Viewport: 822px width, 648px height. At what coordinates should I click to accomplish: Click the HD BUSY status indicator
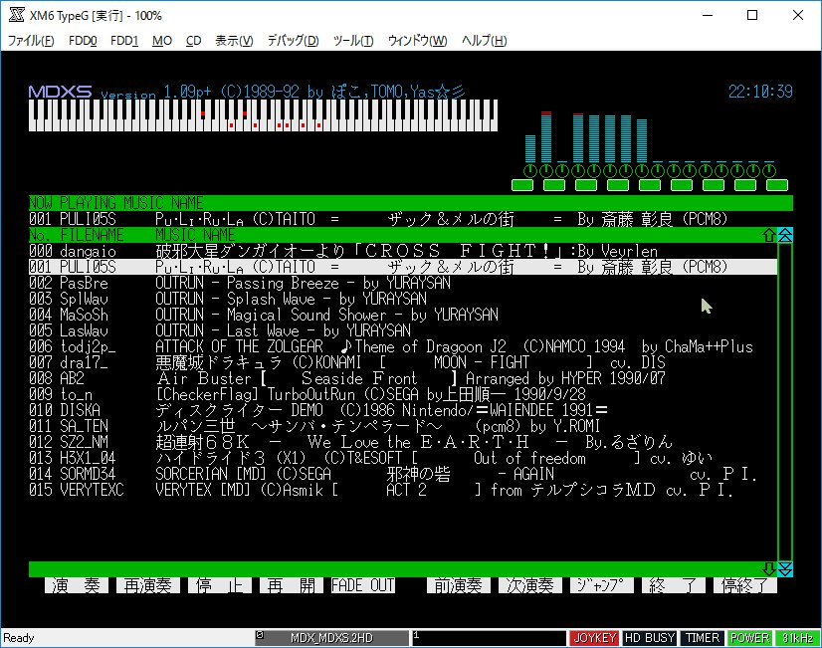pyautogui.click(x=650, y=637)
